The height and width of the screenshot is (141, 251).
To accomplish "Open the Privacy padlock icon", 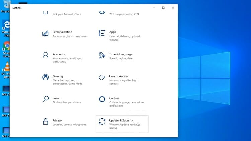I will point(45,121).
